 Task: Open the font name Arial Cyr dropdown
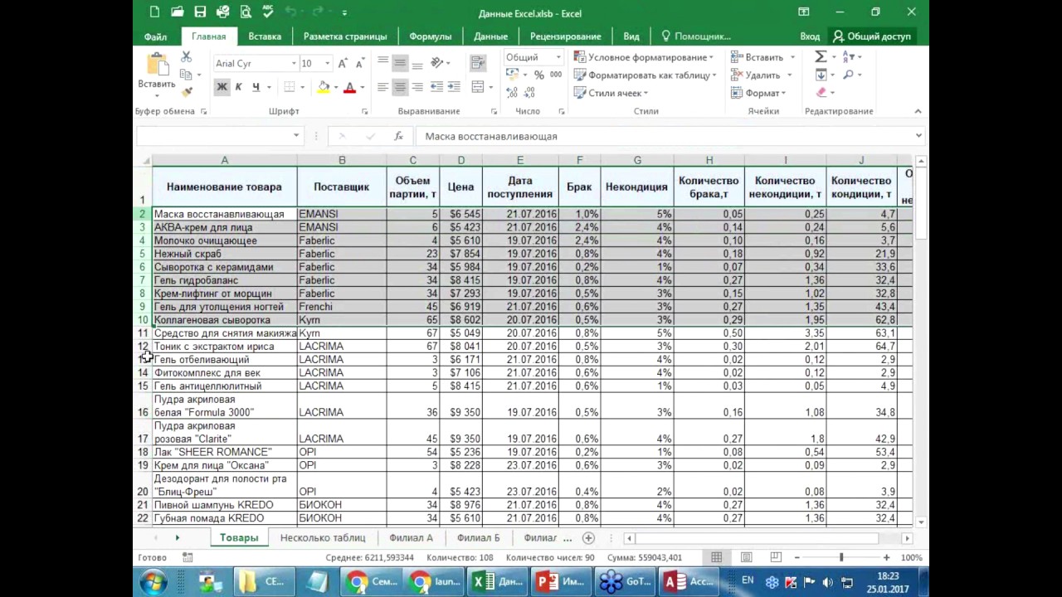(294, 64)
